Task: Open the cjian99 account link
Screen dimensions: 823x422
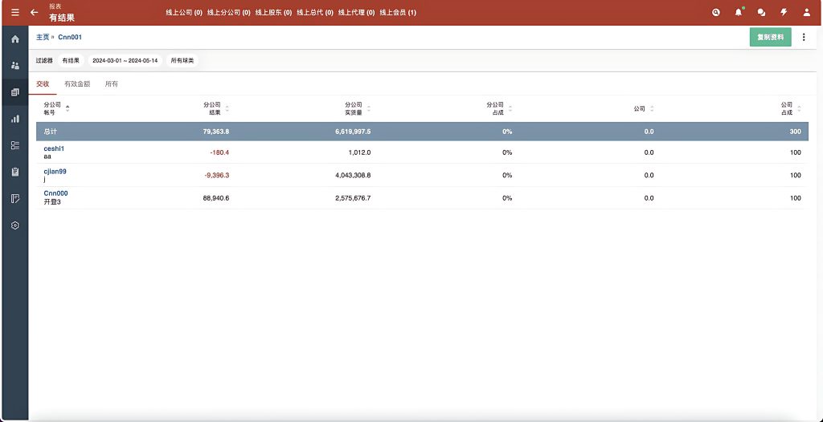Action: point(55,172)
